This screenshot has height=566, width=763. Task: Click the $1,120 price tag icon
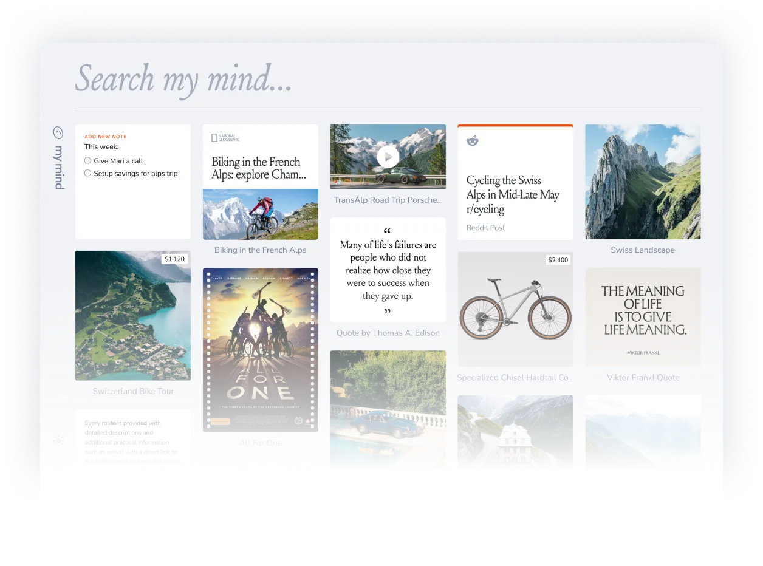tap(174, 259)
